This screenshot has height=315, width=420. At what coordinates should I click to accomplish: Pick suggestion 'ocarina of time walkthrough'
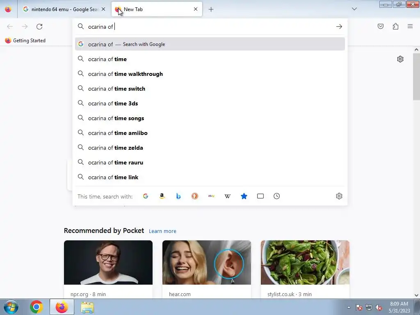coord(210,74)
